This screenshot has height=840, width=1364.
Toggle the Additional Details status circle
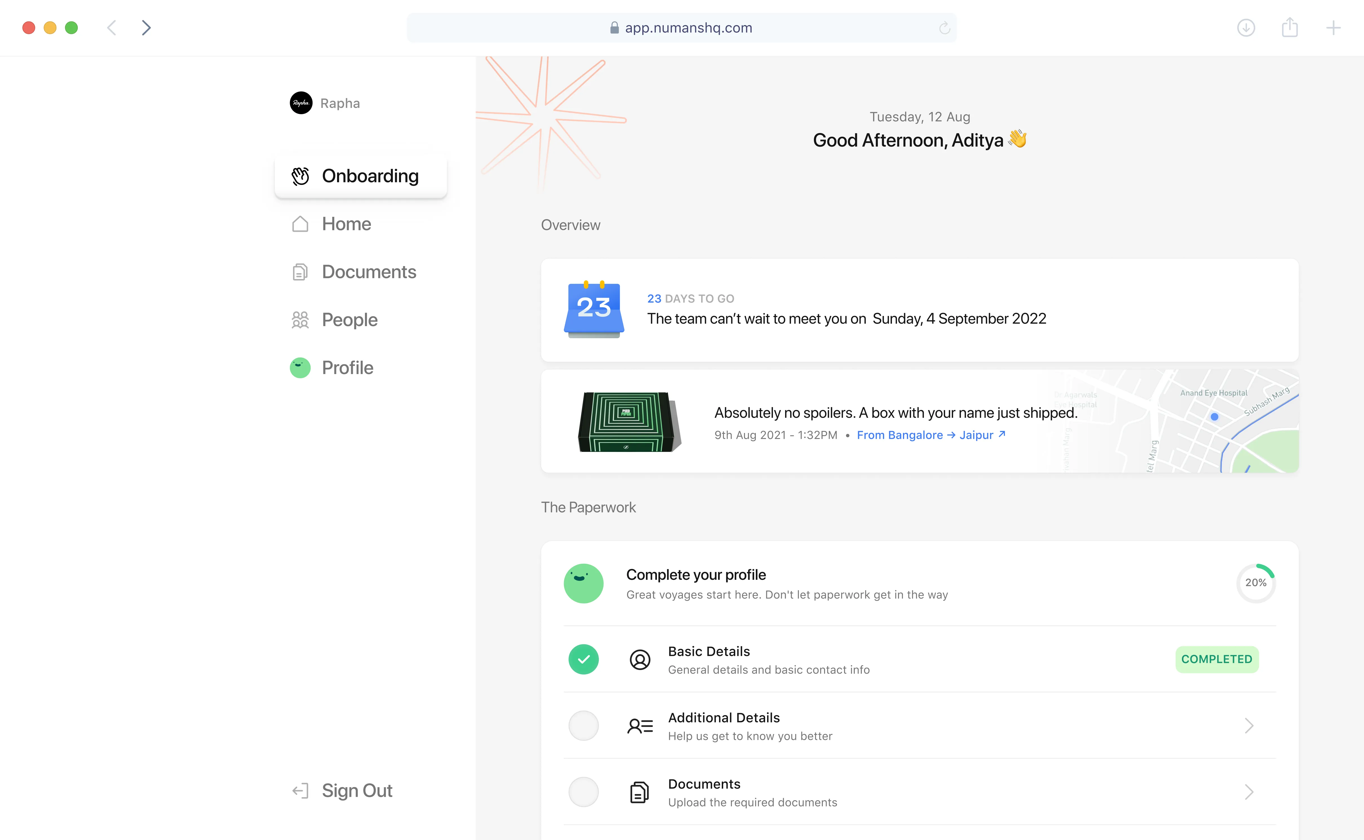click(583, 726)
